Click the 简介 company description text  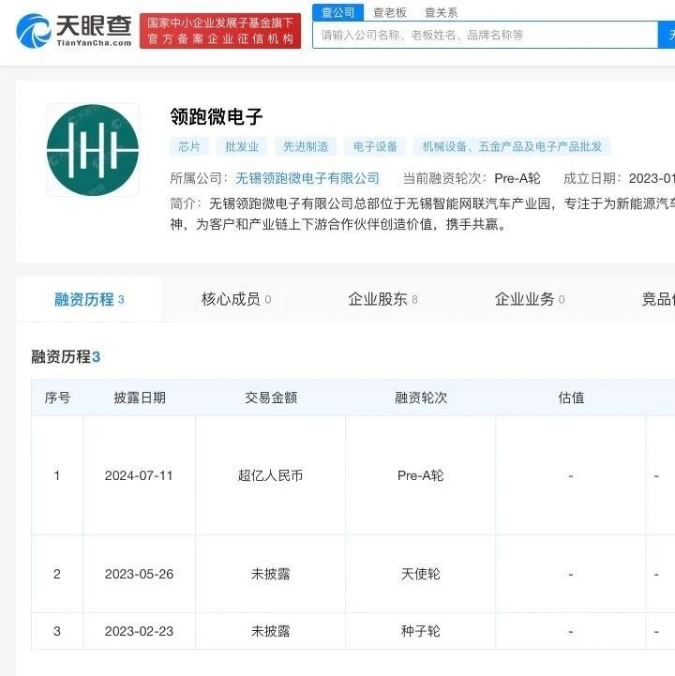[423, 214]
